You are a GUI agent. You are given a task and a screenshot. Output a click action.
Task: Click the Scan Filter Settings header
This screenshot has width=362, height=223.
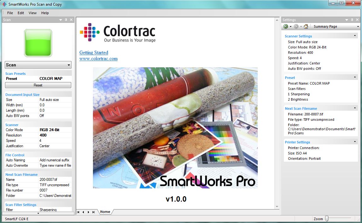[x=21, y=205]
